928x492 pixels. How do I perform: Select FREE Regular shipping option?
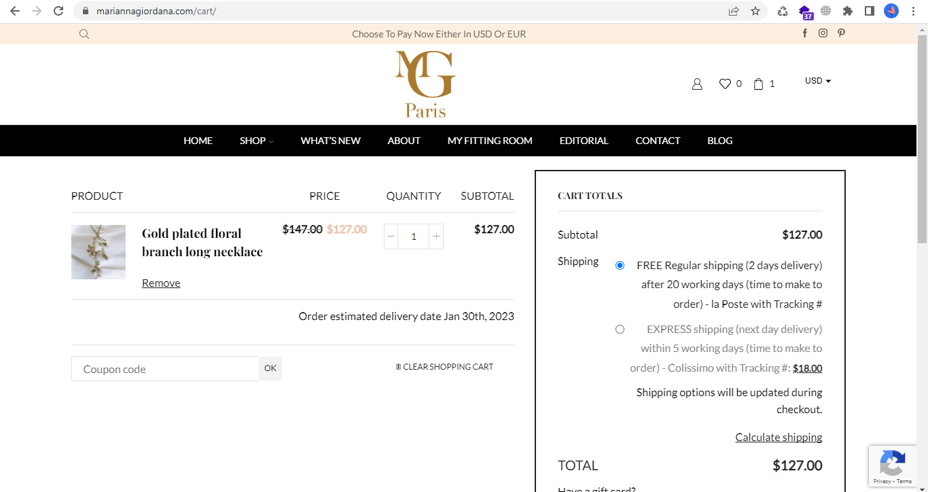click(620, 265)
